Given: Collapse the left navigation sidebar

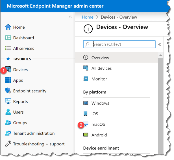Looking at the screenshot, I should pyautogui.click(x=70, y=17).
